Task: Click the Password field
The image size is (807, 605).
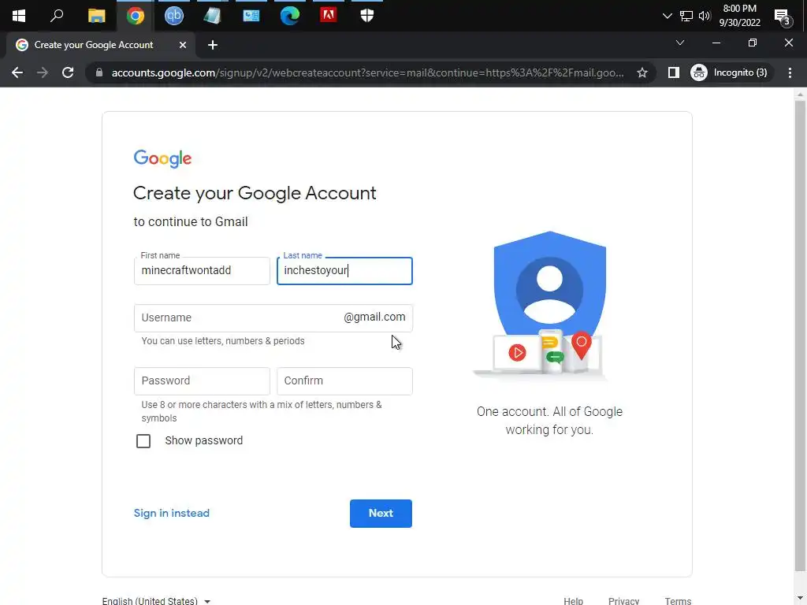Action: (x=202, y=380)
